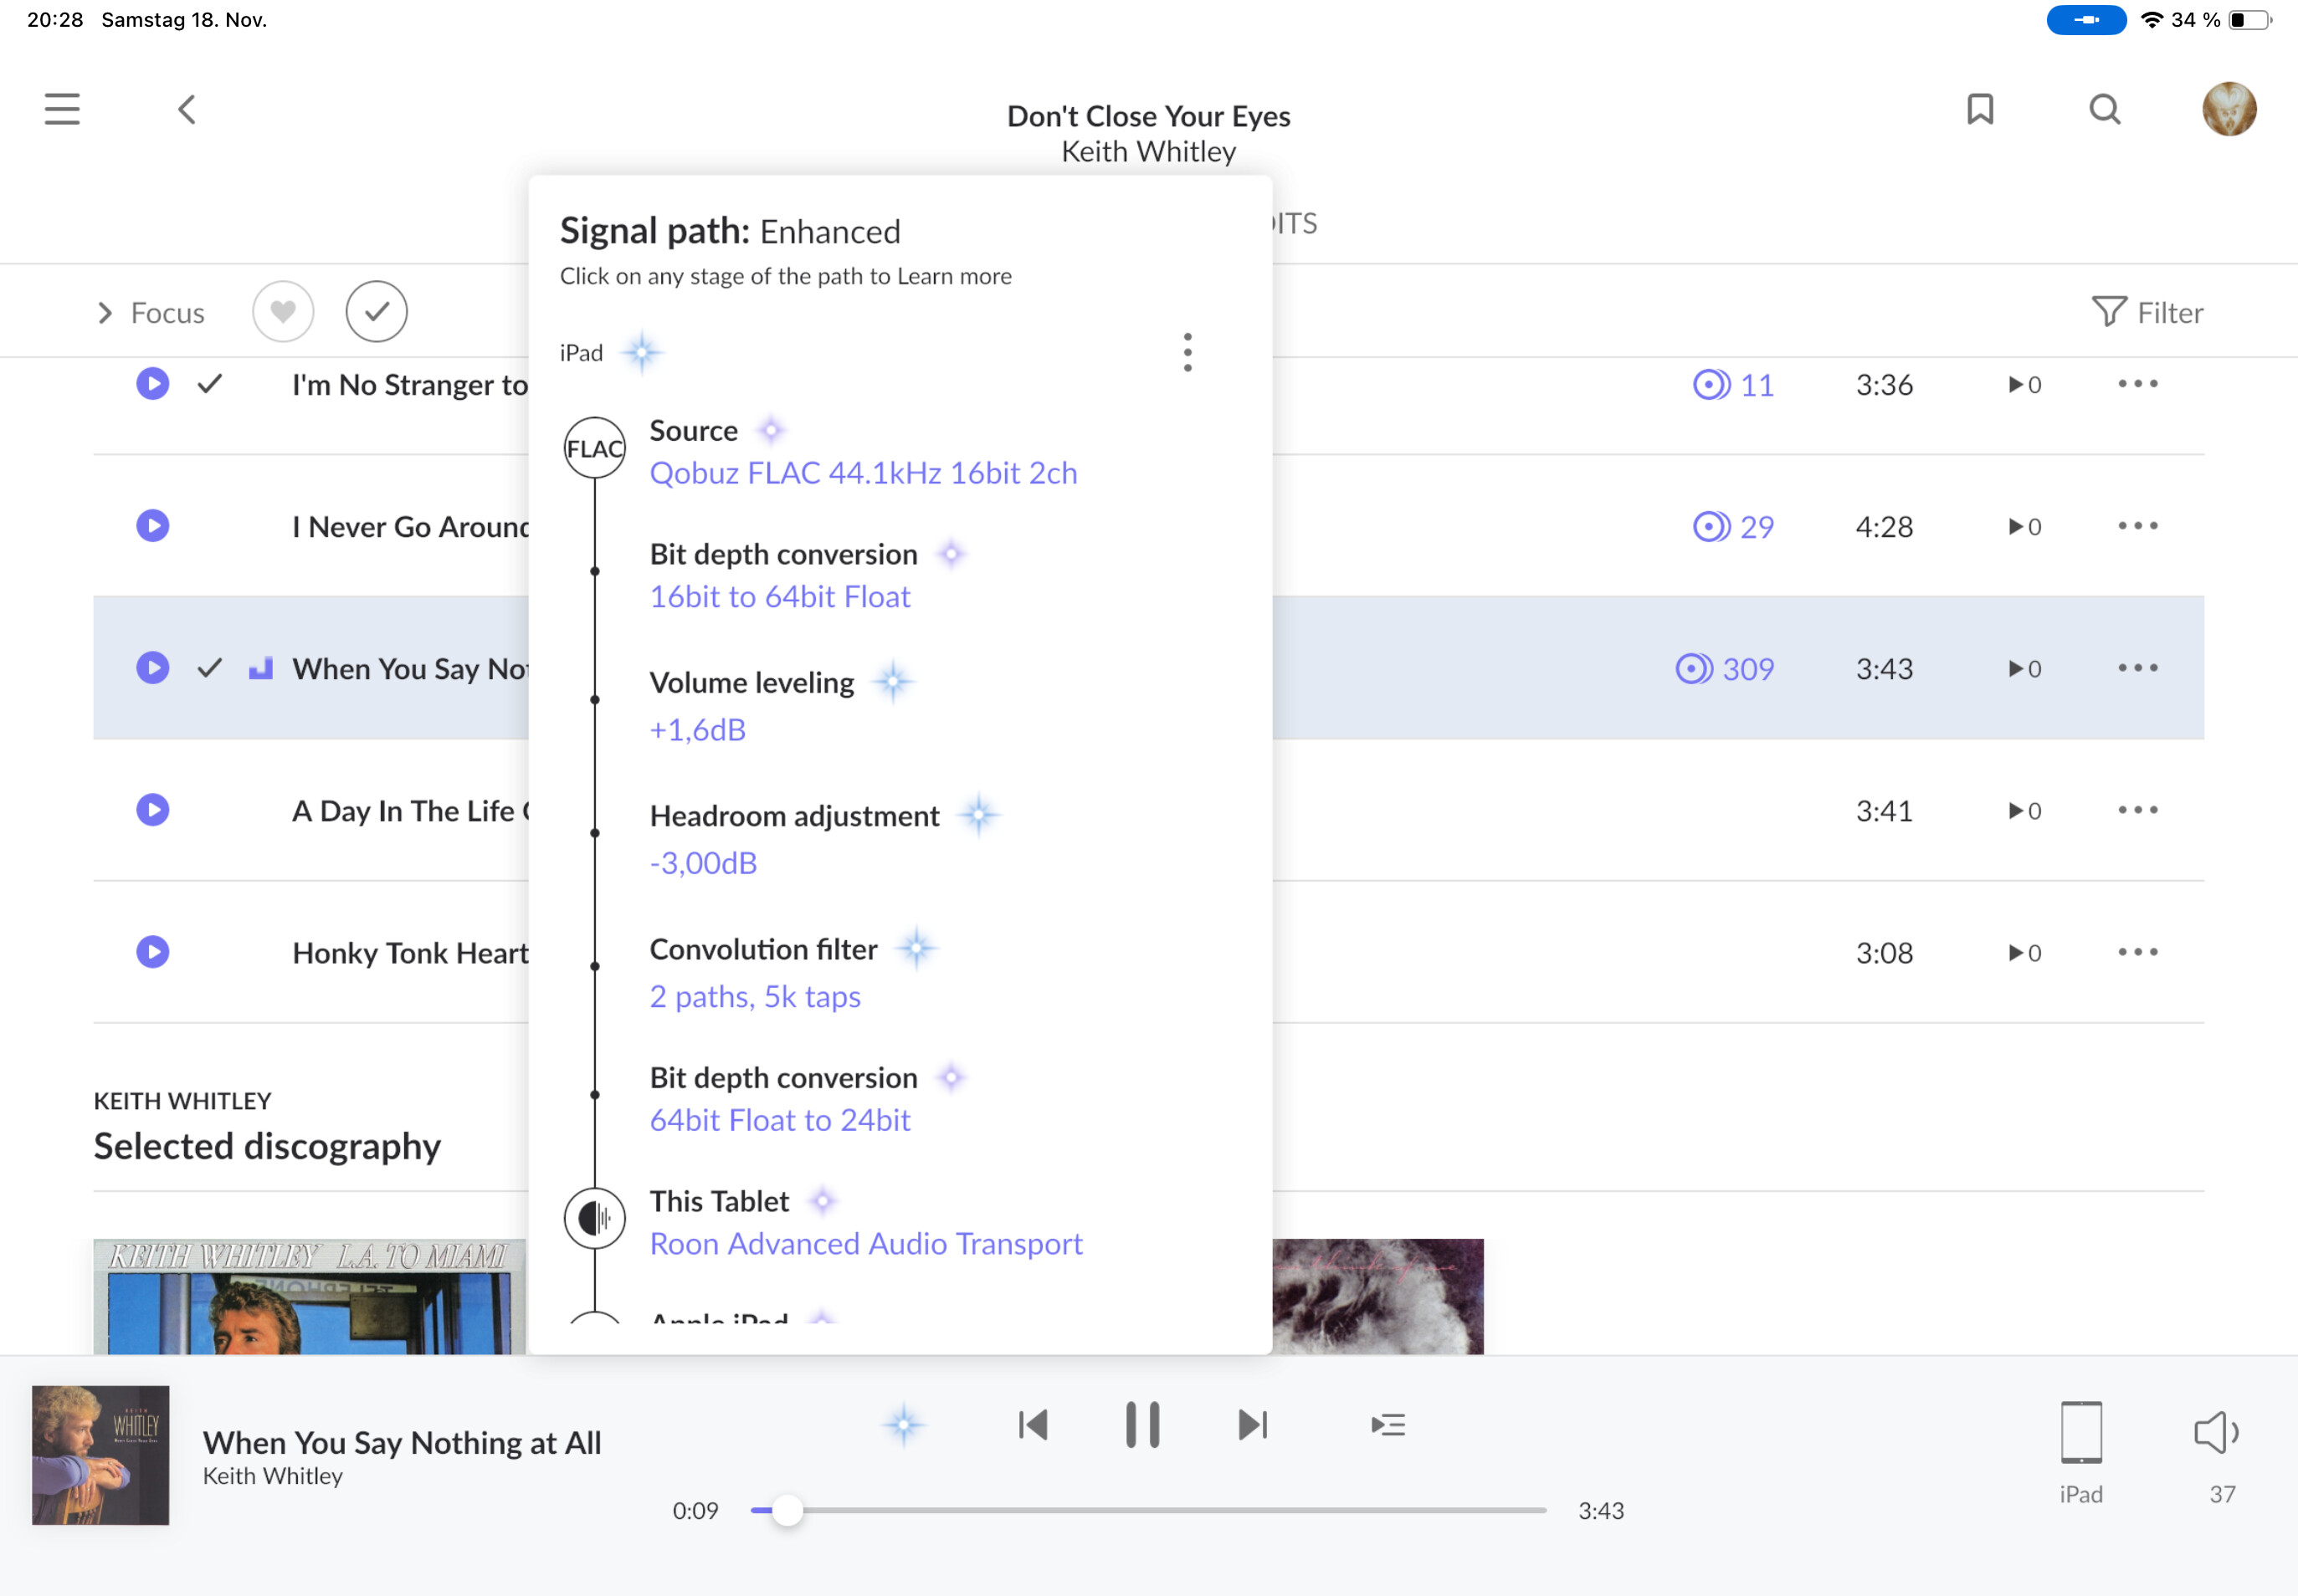Click the Wi-Fi icon in status bar
2298x1596 pixels.
(2151, 20)
